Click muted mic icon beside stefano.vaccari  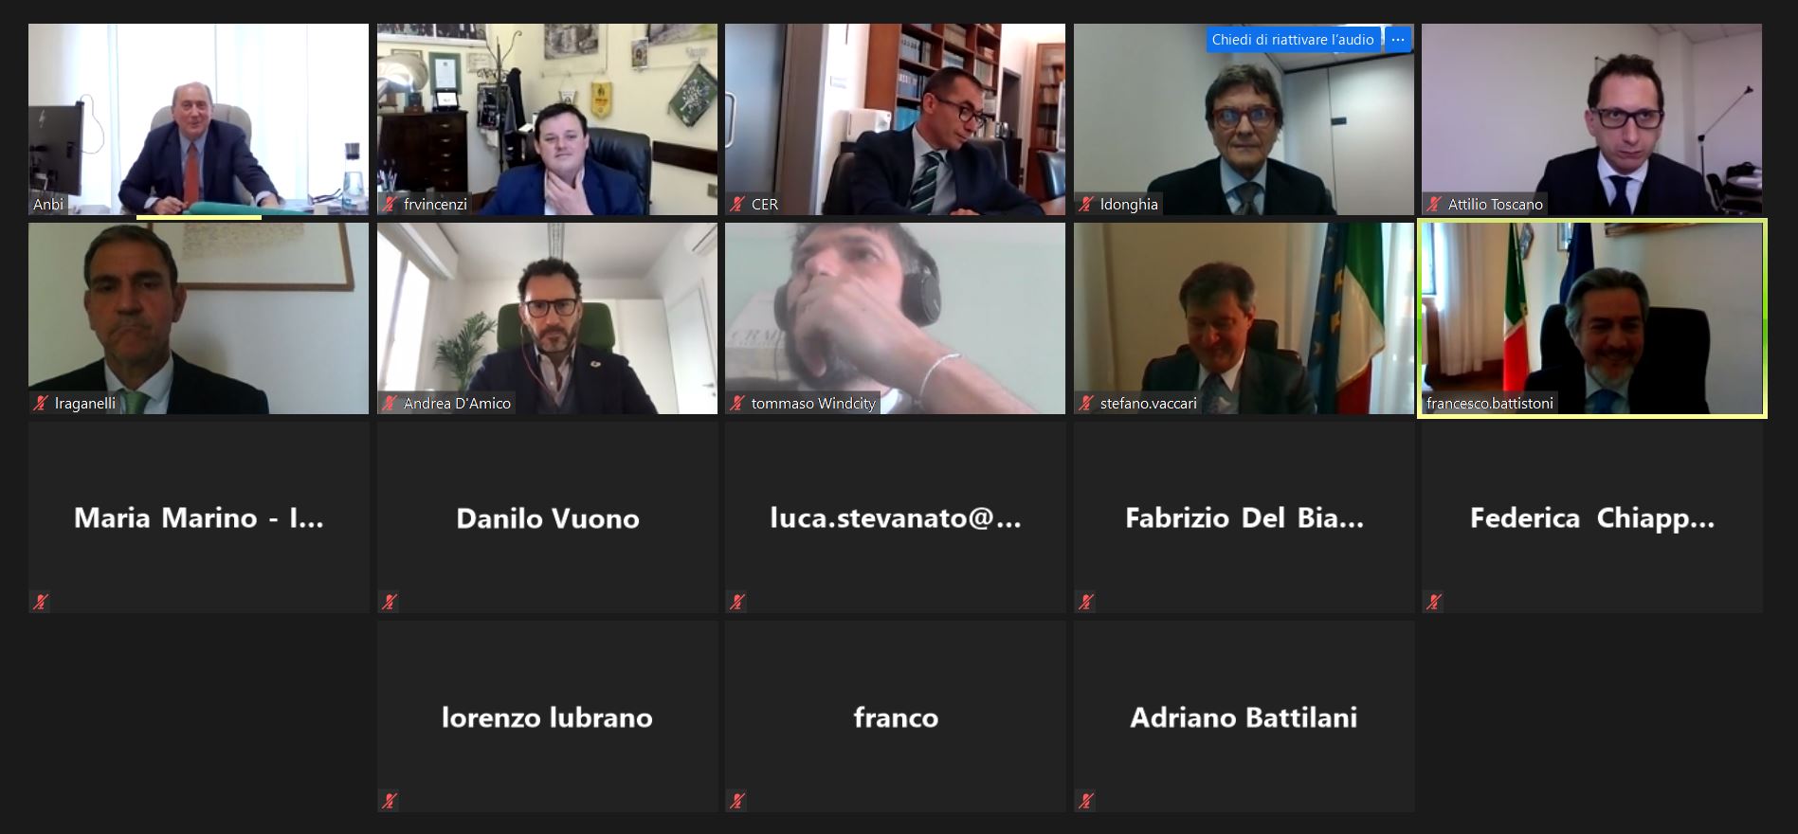point(1086,403)
